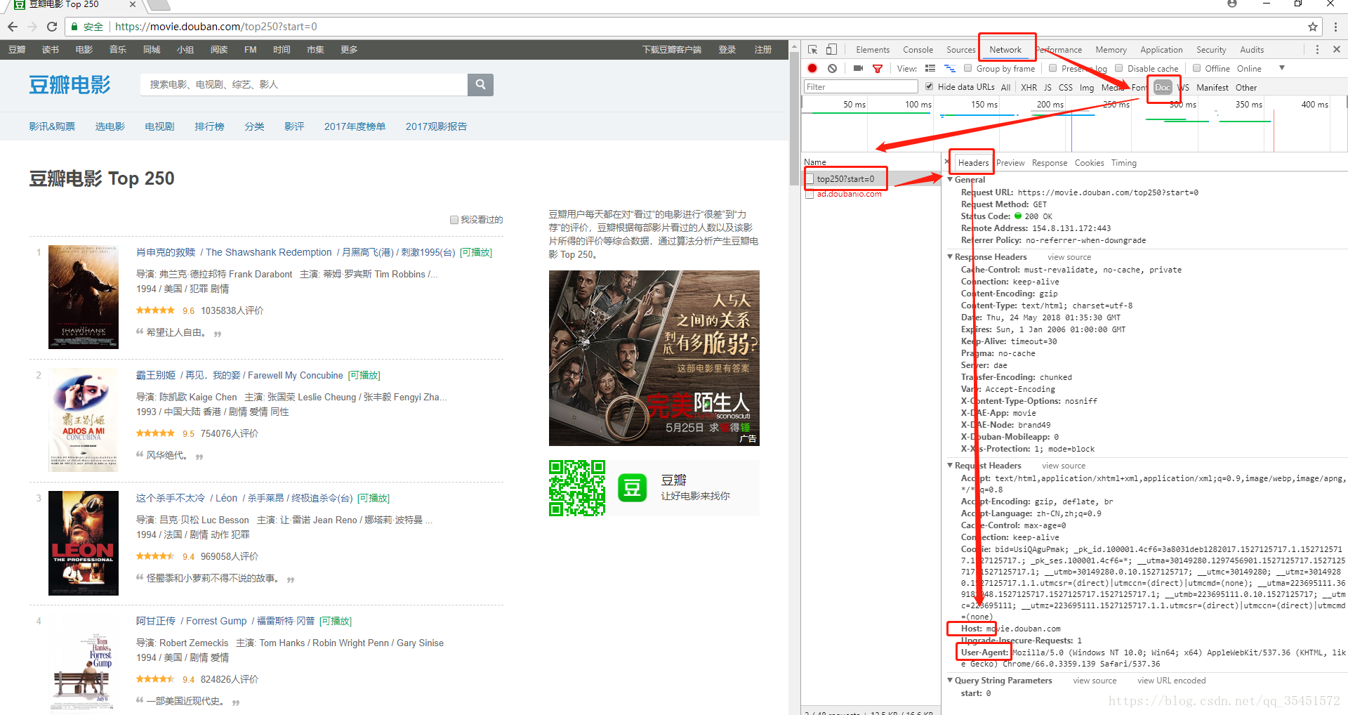Activate the DevTools inspect element picker
This screenshot has height=715, width=1348.
pos(813,50)
